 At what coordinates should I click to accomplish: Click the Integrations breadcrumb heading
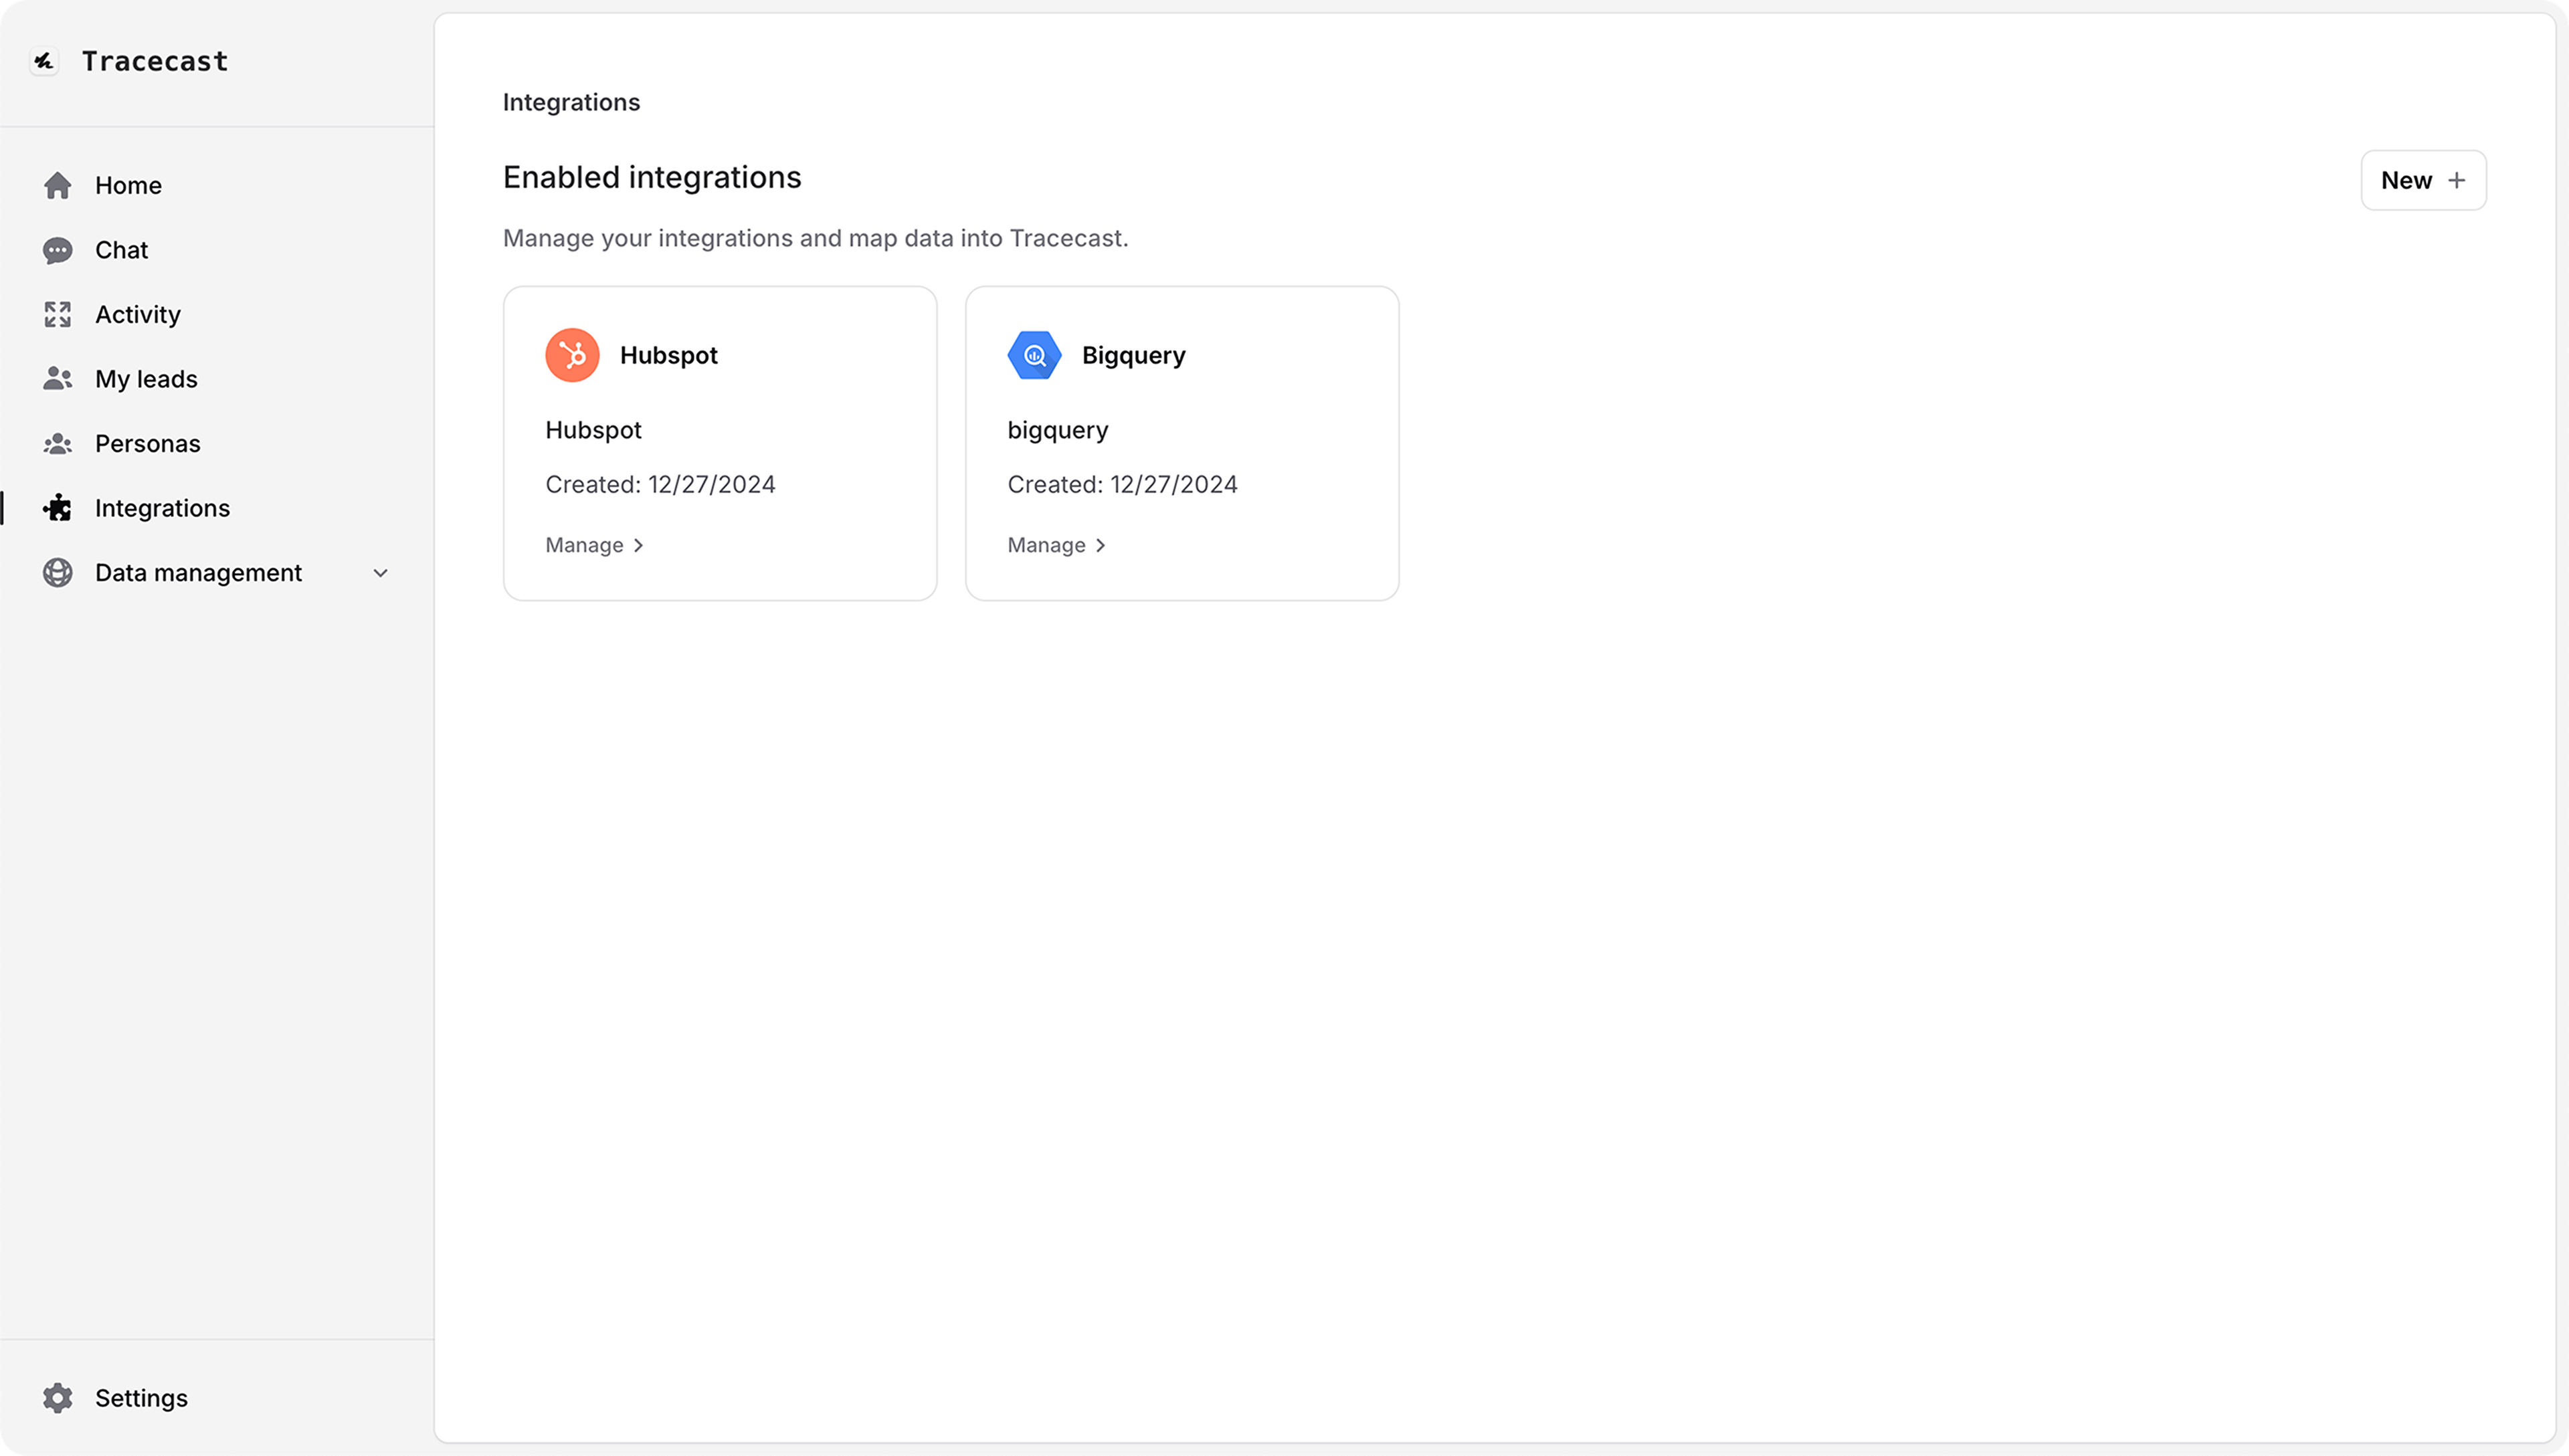click(x=571, y=102)
